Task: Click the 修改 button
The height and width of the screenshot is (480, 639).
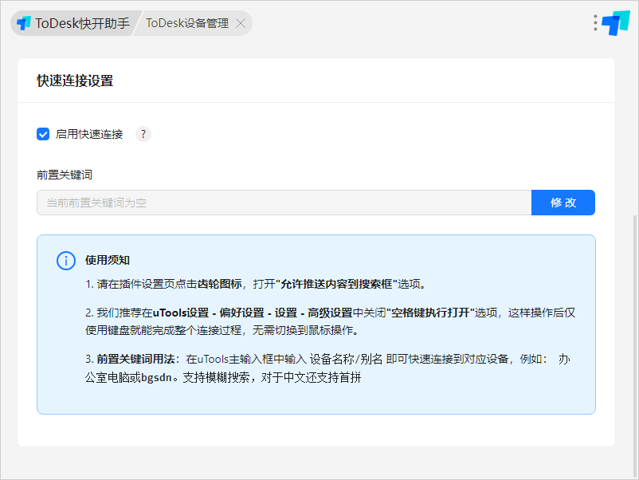Action: [x=563, y=203]
